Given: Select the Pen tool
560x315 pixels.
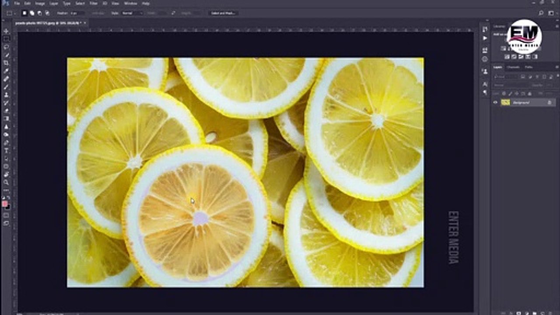Looking at the screenshot, I should [6, 142].
